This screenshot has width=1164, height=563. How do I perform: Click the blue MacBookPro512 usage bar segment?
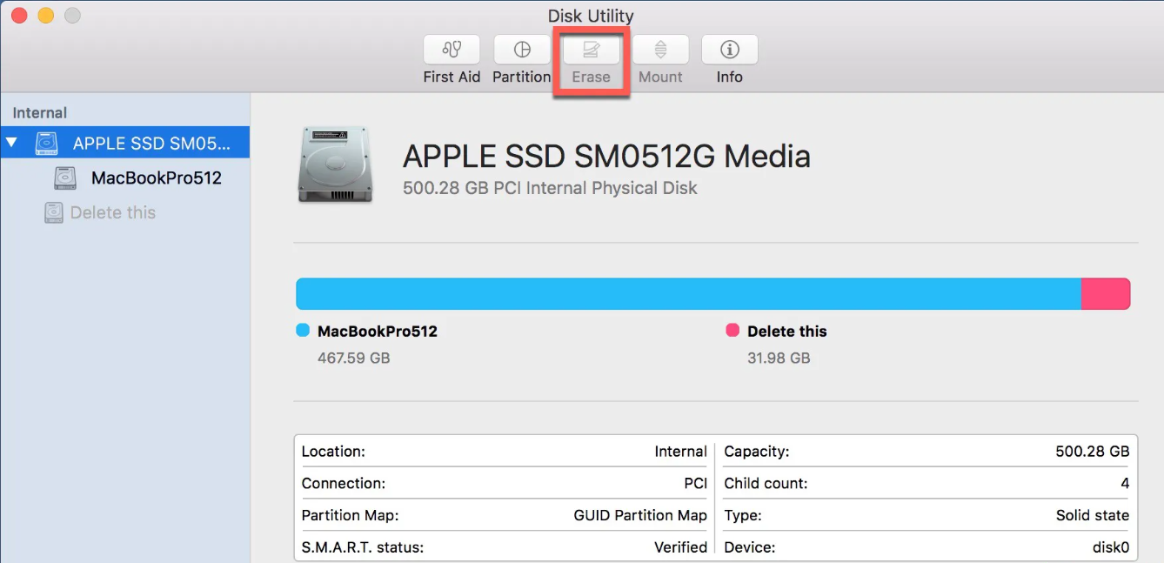click(x=687, y=294)
